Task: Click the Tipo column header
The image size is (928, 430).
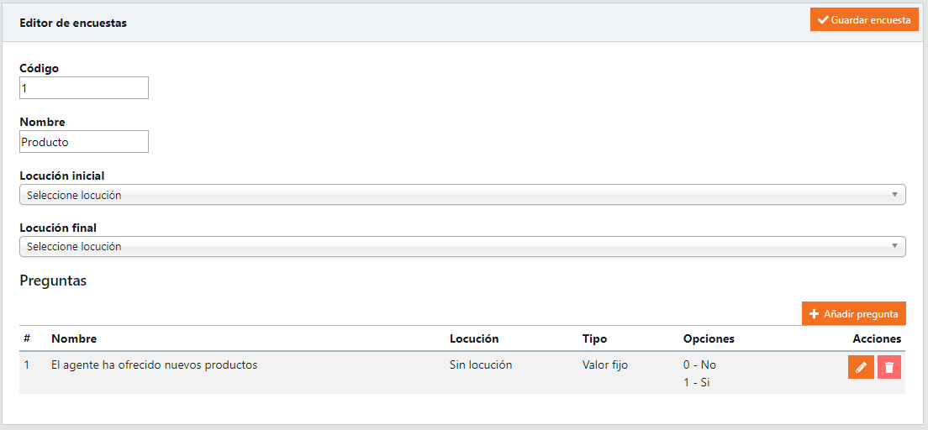Action: click(x=594, y=338)
